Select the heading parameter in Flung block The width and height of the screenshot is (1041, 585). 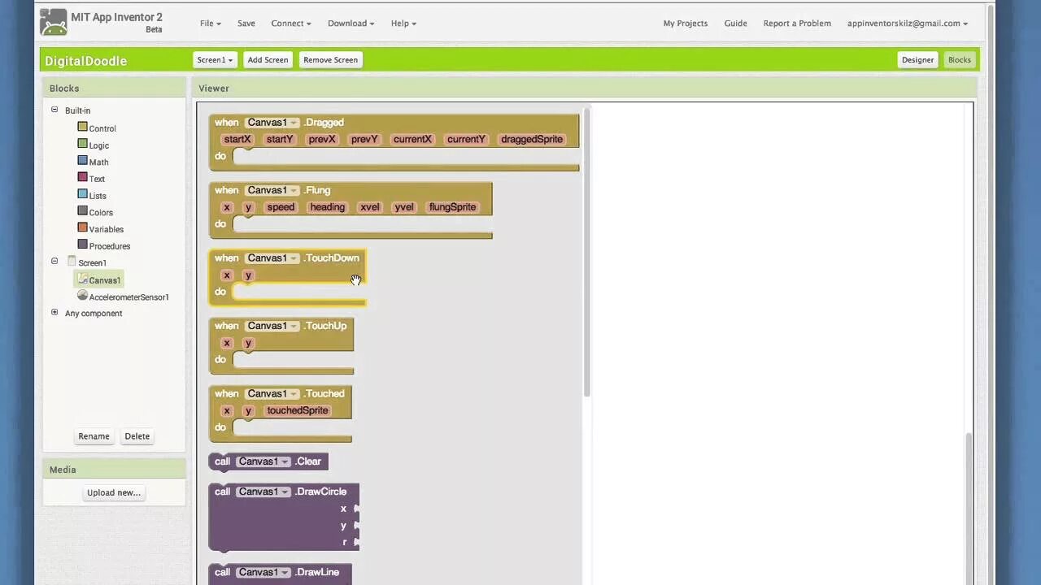[328, 207]
